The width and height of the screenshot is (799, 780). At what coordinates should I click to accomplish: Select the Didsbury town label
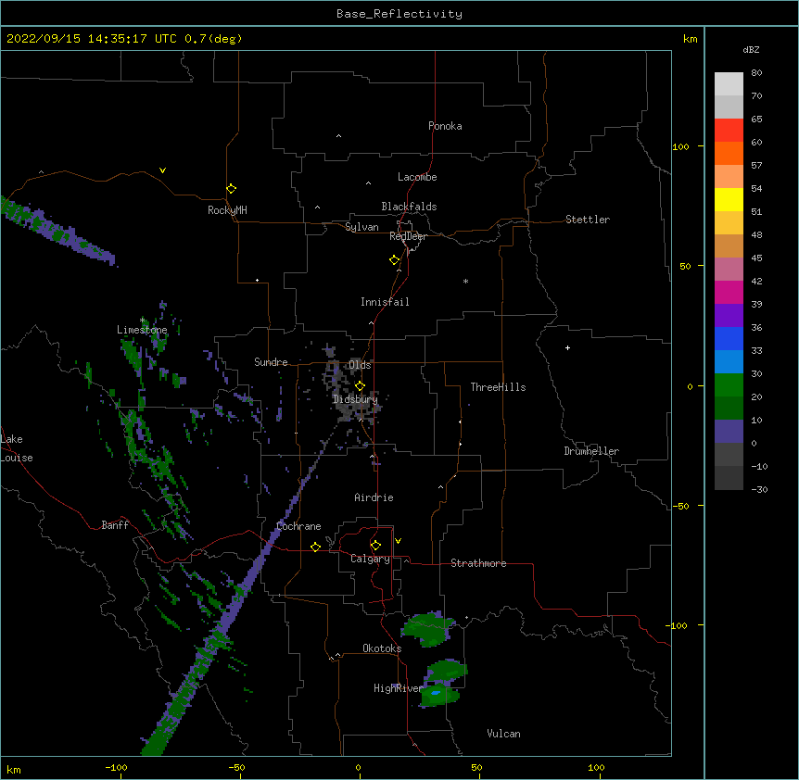tap(355, 399)
